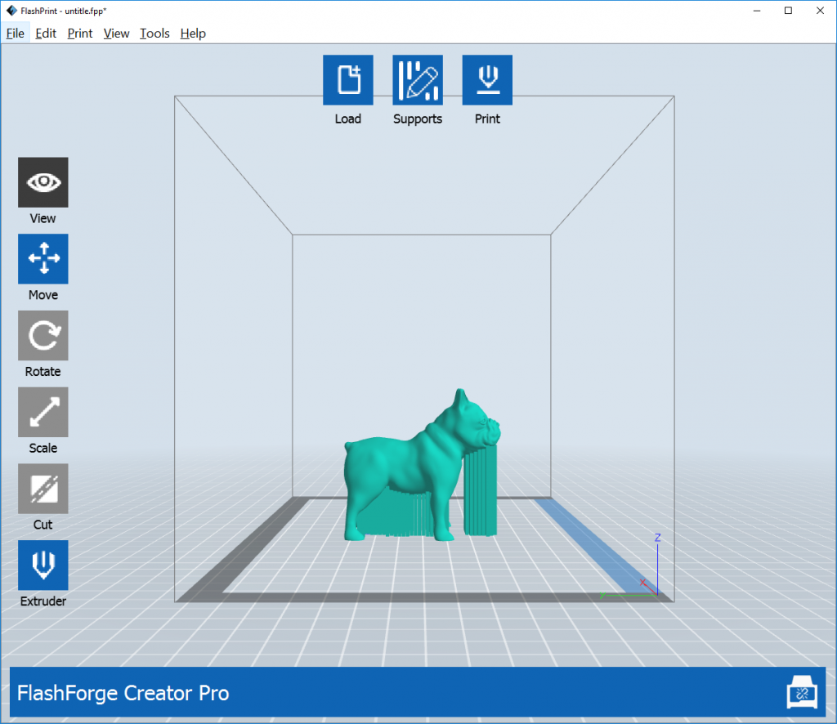
Task: Select the View eye tool
Action: pyautogui.click(x=43, y=182)
